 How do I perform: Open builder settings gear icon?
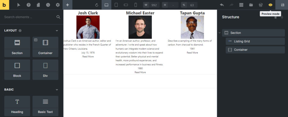(58, 5)
